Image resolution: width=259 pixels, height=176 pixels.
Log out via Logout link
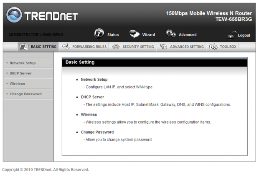244,35
